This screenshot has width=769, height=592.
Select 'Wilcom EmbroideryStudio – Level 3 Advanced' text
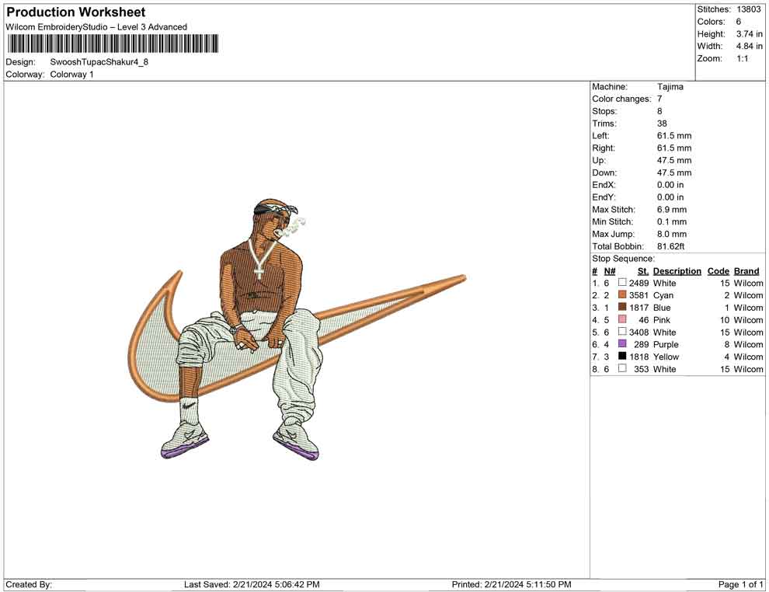(x=96, y=27)
